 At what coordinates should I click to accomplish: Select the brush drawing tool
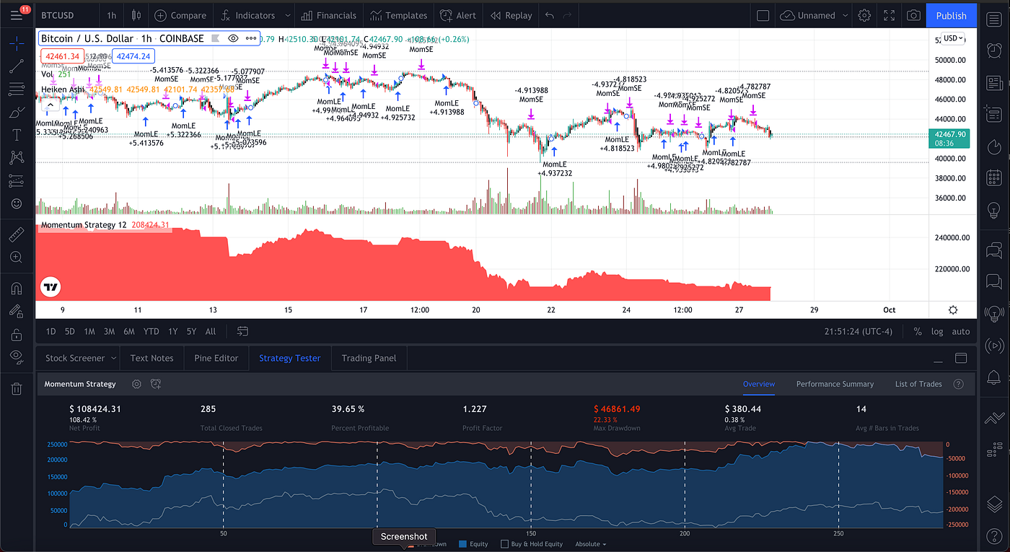pyautogui.click(x=16, y=113)
